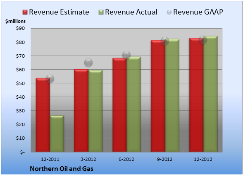The image size is (243, 175).
Task: Select the red estimate bar for 3-2012
Action: click(x=81, y=110)
